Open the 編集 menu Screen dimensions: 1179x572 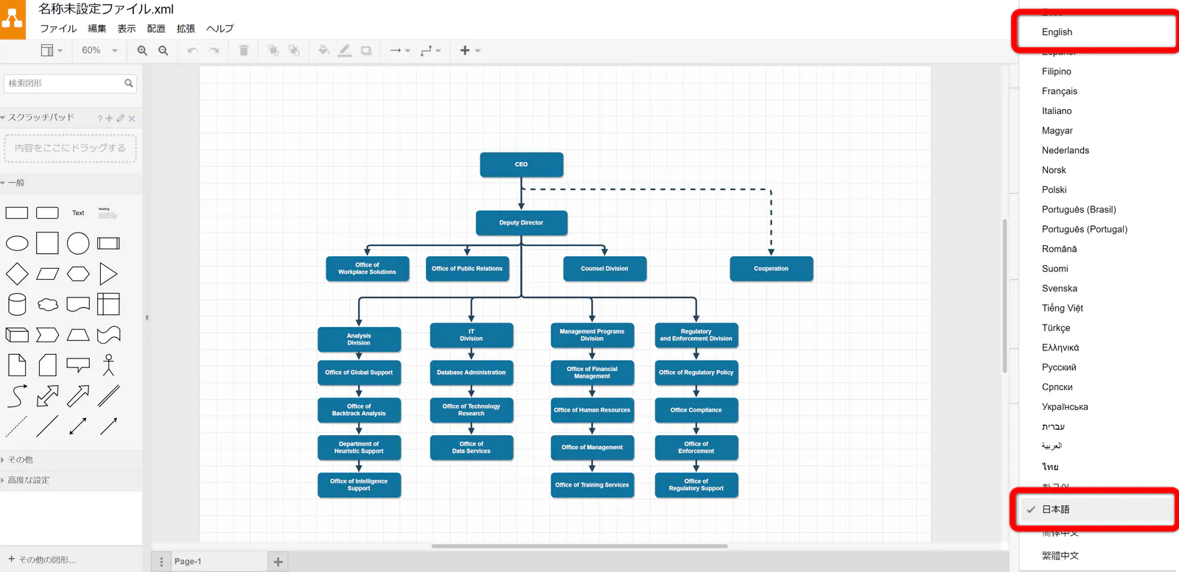pyautogui.click(x=97, y=29)
